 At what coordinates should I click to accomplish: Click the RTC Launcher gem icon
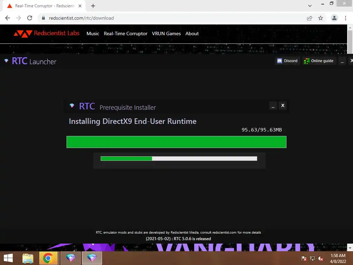click(6, 61)
